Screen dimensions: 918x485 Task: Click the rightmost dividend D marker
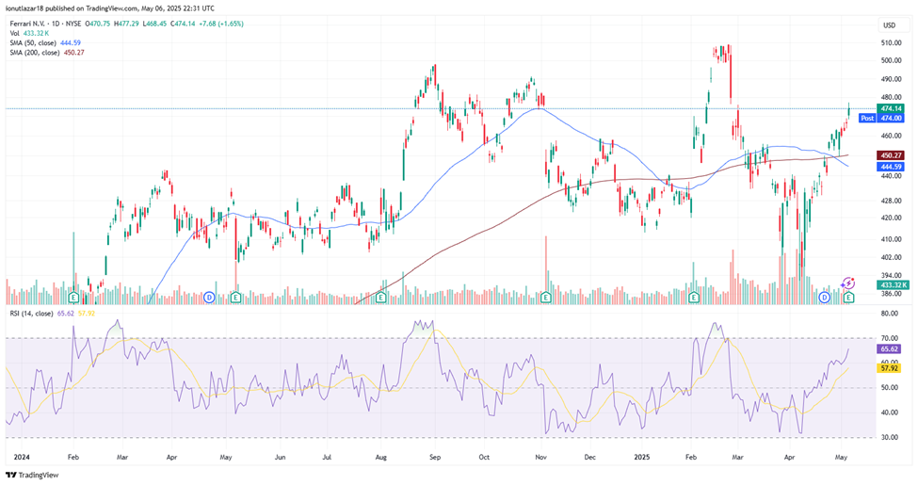(x=824, y=297)
